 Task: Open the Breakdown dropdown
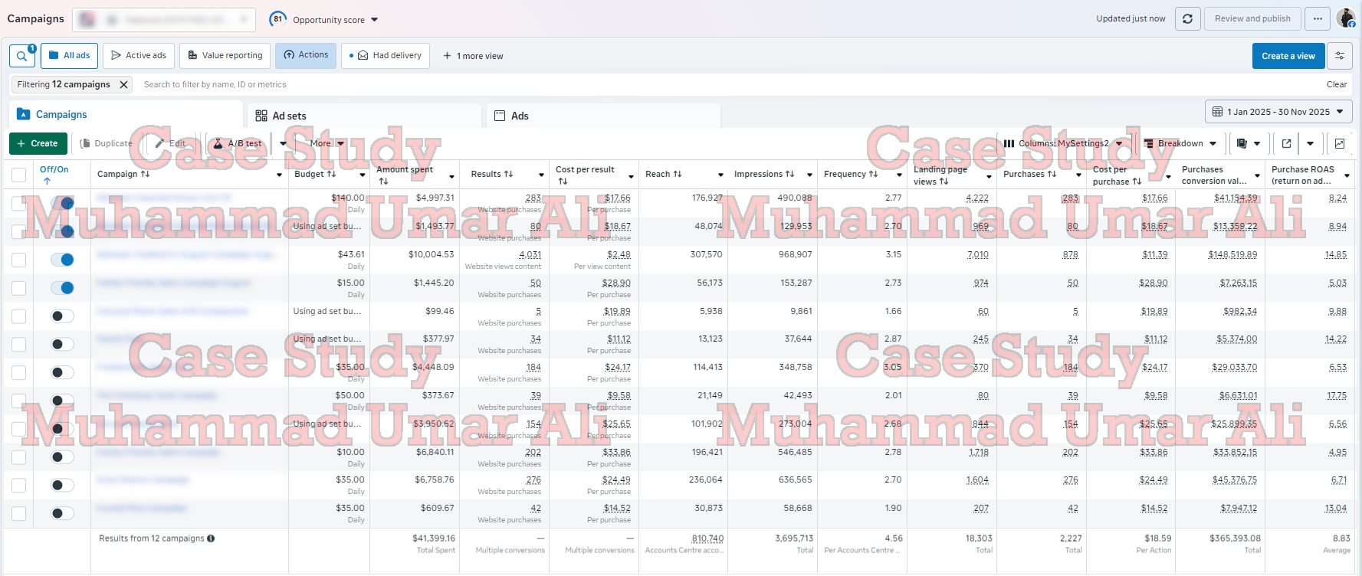coord(1180,143)
